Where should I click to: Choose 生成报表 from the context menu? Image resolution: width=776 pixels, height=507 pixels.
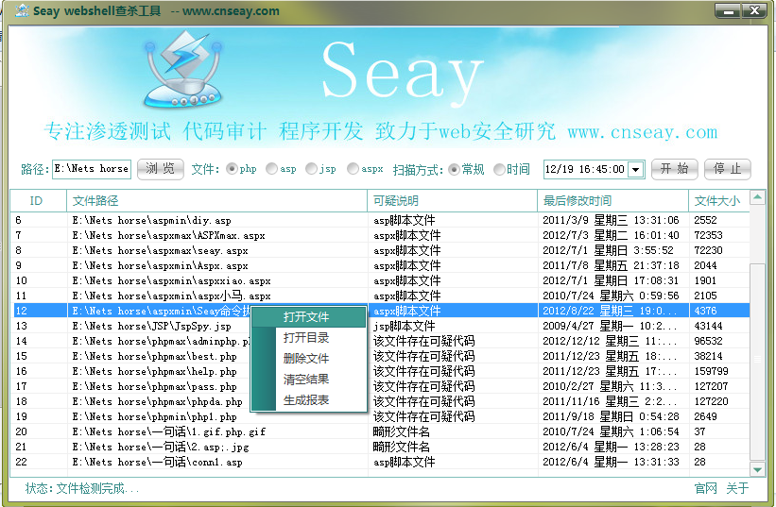click(306, 400)
